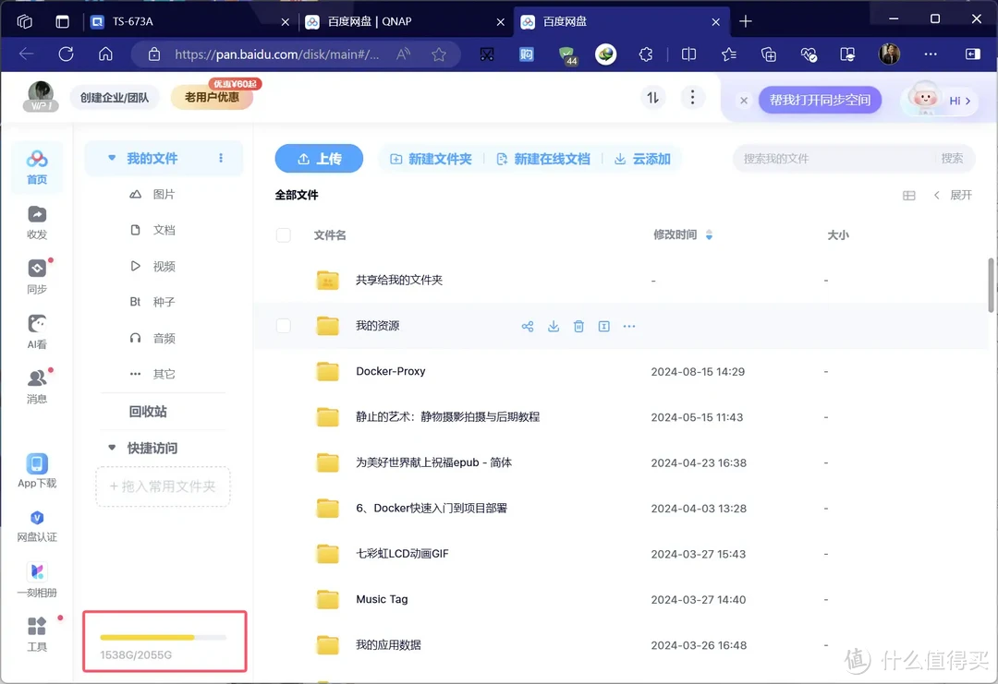This screenshot has height=684, width=998.
Task: Collapse the 我的文件 section chevron
Action: 112,158
